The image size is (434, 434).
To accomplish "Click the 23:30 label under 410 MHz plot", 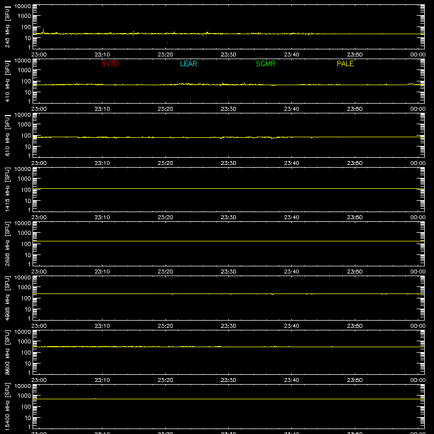I will [228, 109].
